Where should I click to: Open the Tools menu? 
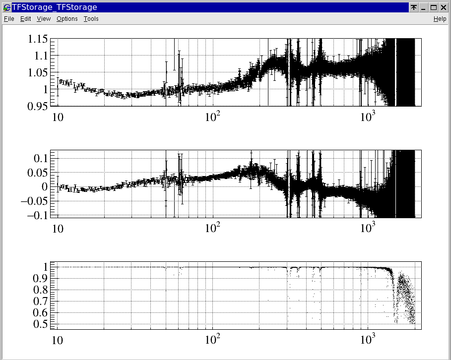point(91,19)
